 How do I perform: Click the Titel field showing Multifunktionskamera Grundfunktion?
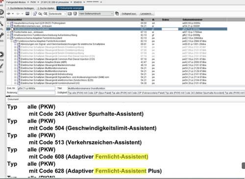click(156, 88)
